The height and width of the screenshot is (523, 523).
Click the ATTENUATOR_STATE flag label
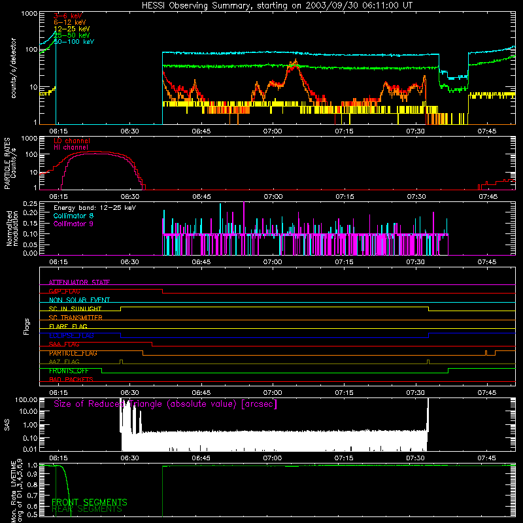coord(79,282)
